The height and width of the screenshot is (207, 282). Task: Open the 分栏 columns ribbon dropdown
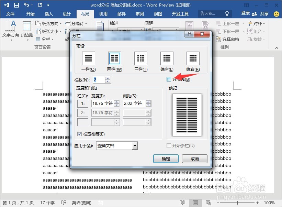click(44, 39)
